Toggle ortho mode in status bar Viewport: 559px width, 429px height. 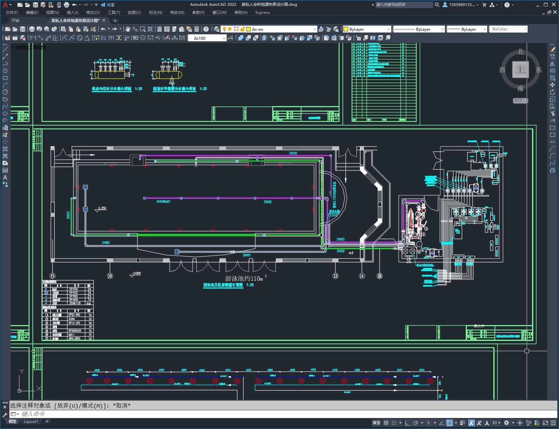pyautogui.click(x=408, y=423)
